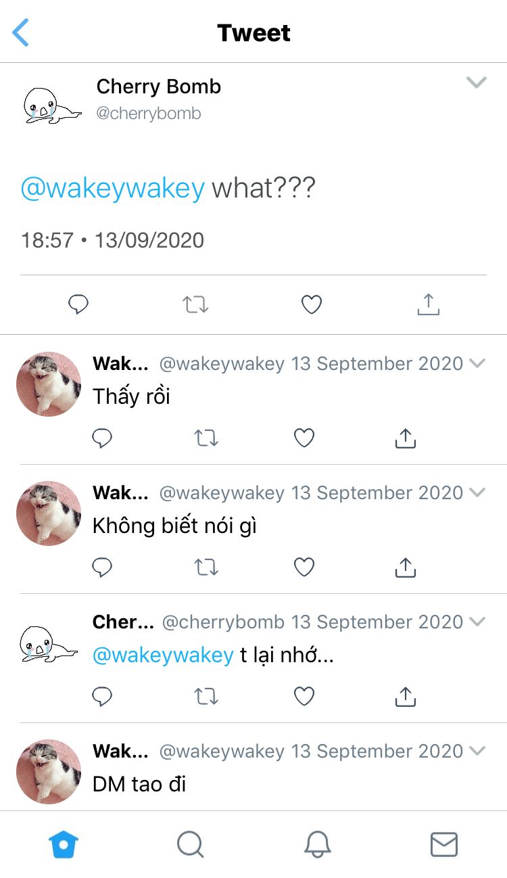Open options chevron on main tweet
The image size is (507, 878).
[x=477, y=83]
